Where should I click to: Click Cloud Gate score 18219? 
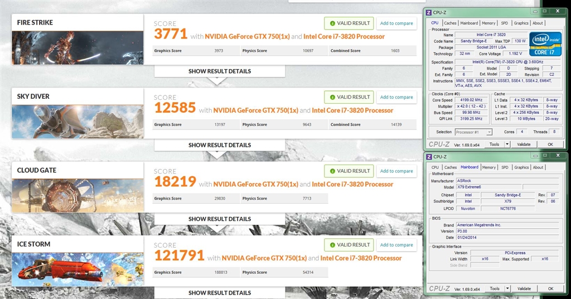[175, 182]
